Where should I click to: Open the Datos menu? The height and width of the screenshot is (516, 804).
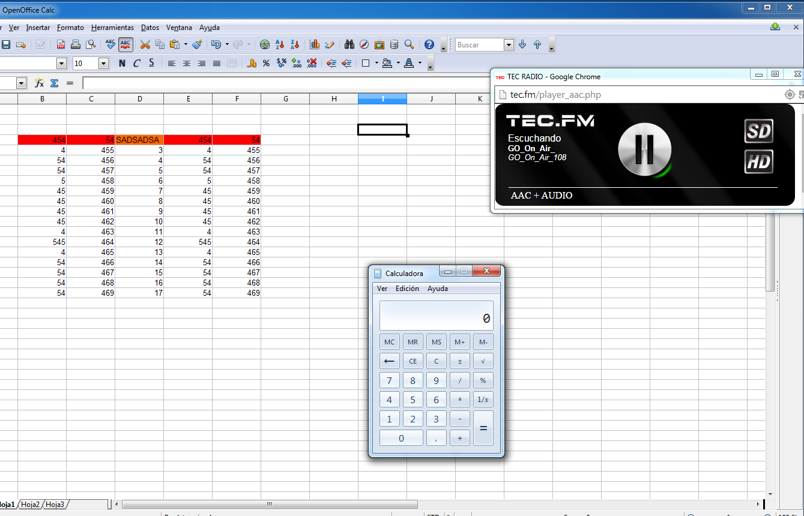150,28
